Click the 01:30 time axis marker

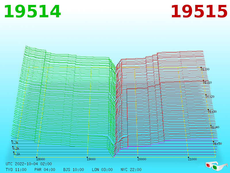(x=212, y=112)
